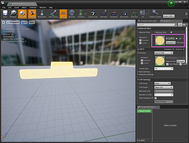Open the Mesh menu
This screenshot has height=143, width=189.
(x=24, y=8)
